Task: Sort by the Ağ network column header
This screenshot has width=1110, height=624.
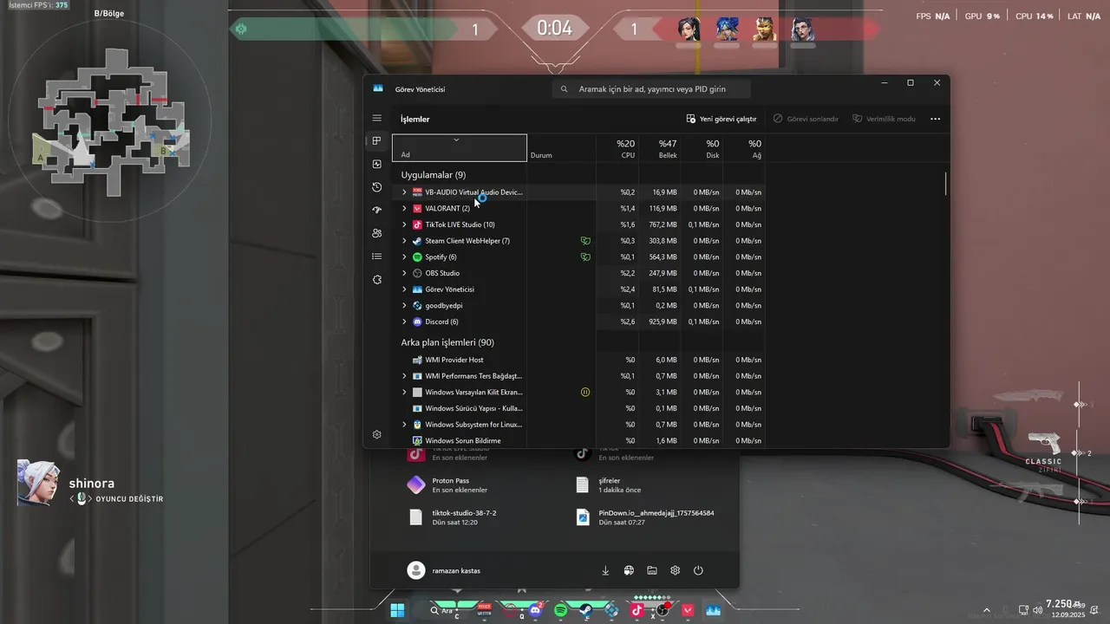Action: click(745, 148)
